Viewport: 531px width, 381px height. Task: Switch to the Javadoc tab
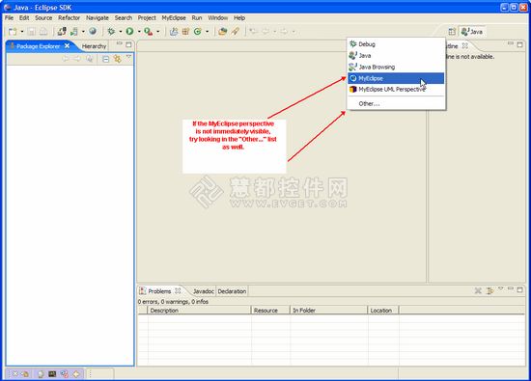click(x=204, y=291)
